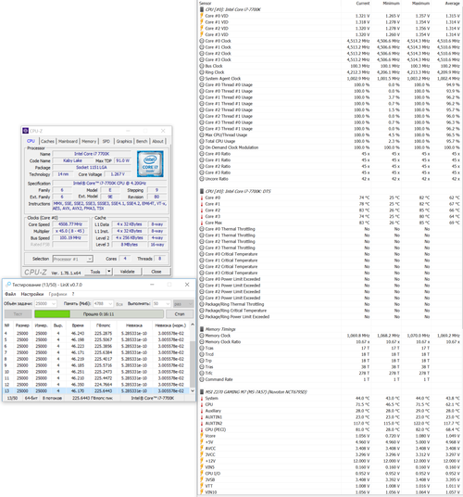
Task: Click the CPU-Z title bar app icon
Action: coord(26,131)
